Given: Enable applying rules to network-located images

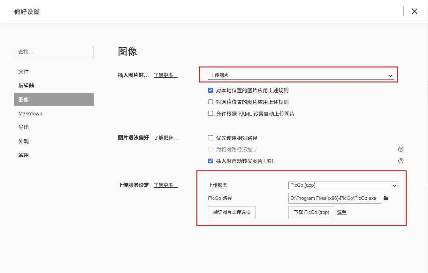Looking at the screenshot, I should [x=210, y=102].
